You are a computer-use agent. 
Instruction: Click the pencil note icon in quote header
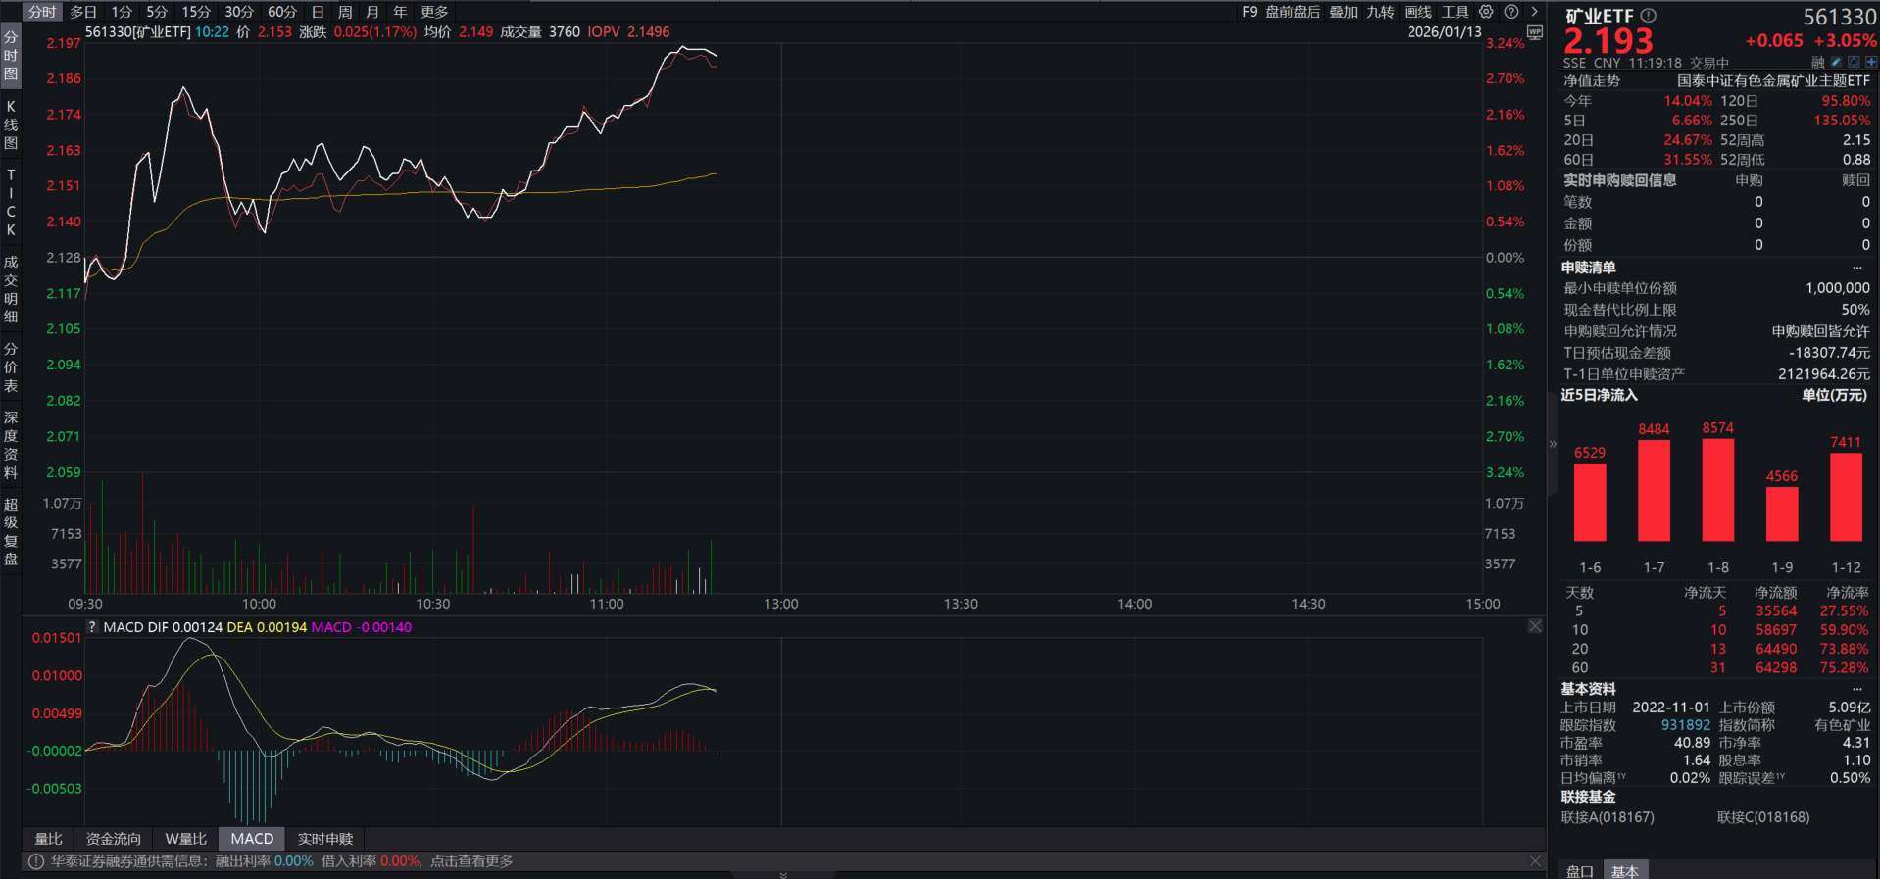tap(1836, 62)
